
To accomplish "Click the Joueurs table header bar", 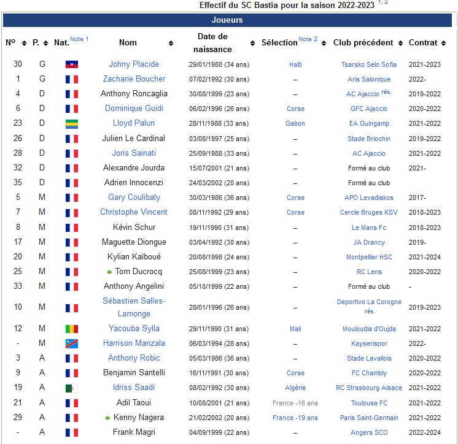I will [x=227, y=20].
